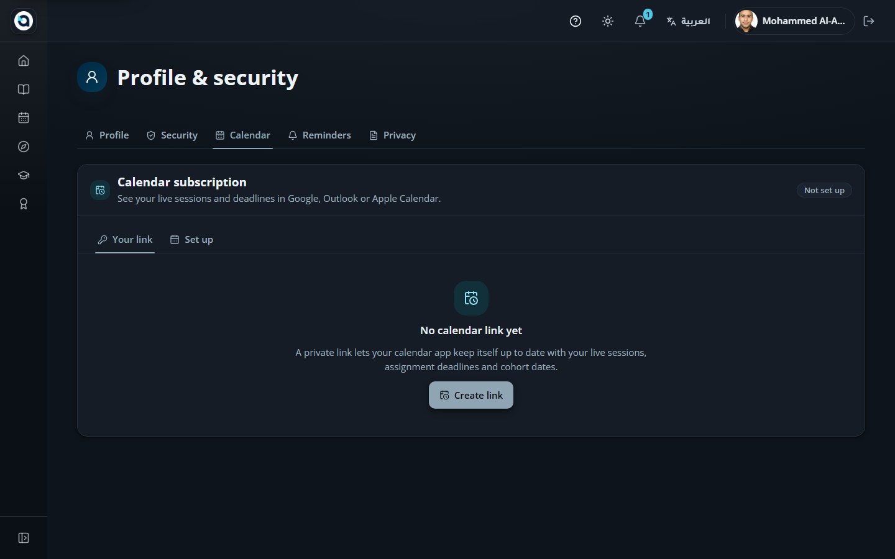Screen dimensions: 895x559
Task: Open the explore compass sidebar icon
Action: click(24, 147)
